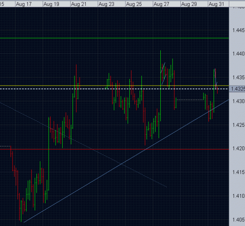Click the 1.440 price axis label

point(238,54)
